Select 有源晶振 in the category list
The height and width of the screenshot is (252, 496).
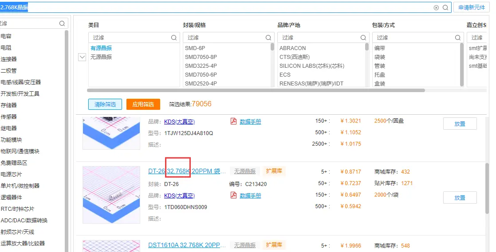click(101, 48)
